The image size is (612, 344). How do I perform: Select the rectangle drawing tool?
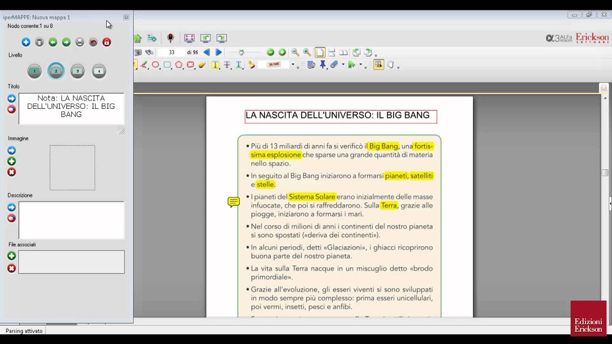(167, 65)
